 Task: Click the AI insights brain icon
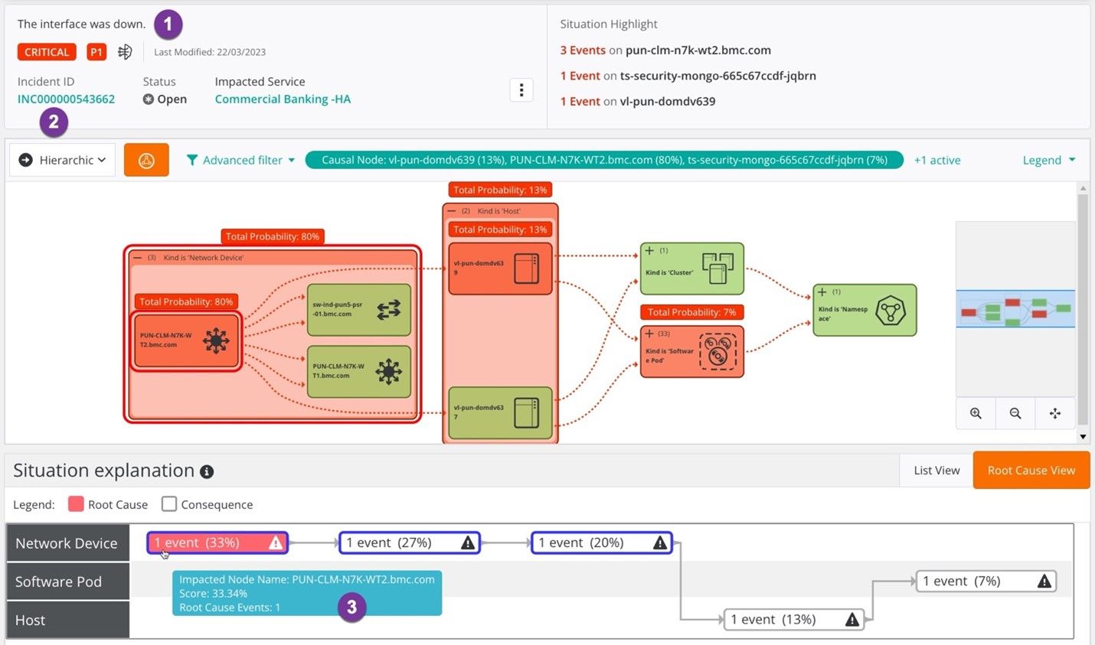point(125,52)
